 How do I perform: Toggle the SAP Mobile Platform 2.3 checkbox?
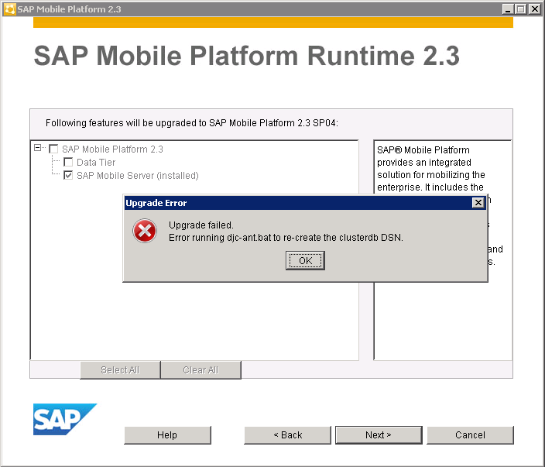point(53,149)
